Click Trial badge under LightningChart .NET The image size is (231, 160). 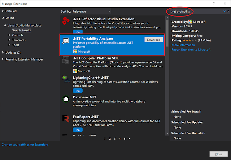click(78, 91)
